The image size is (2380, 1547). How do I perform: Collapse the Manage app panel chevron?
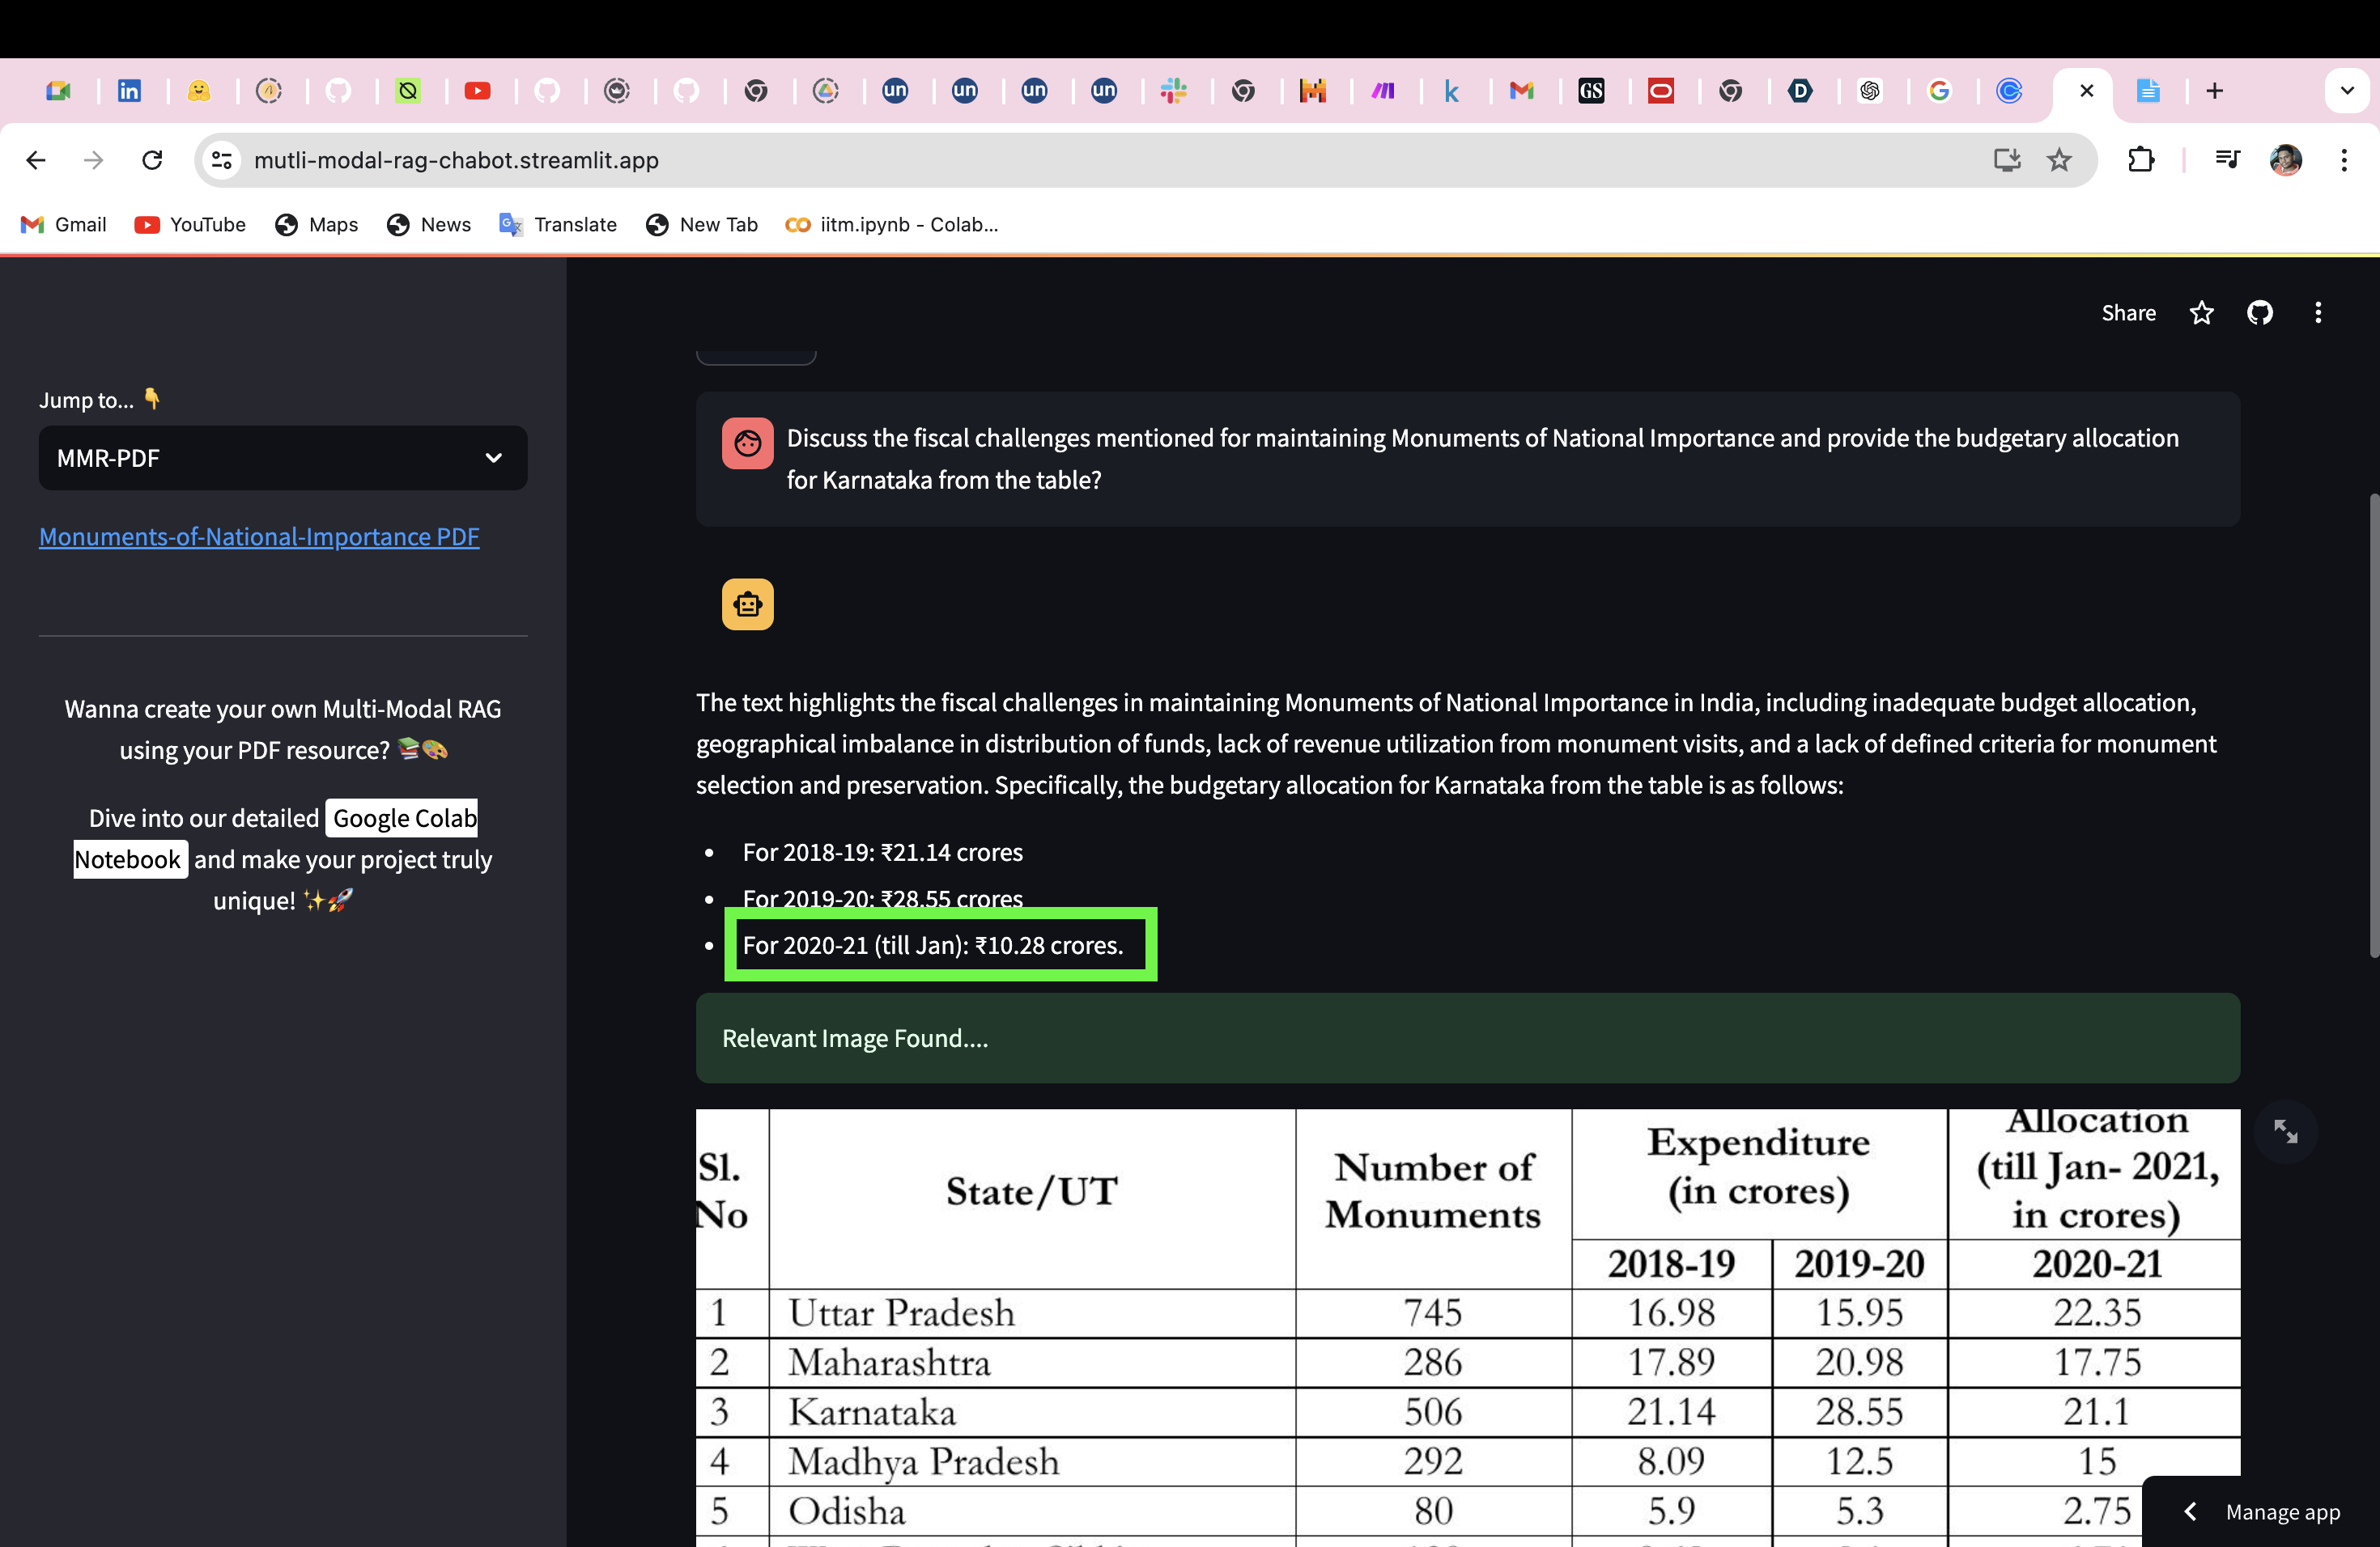click(x=2191, y=1512)
